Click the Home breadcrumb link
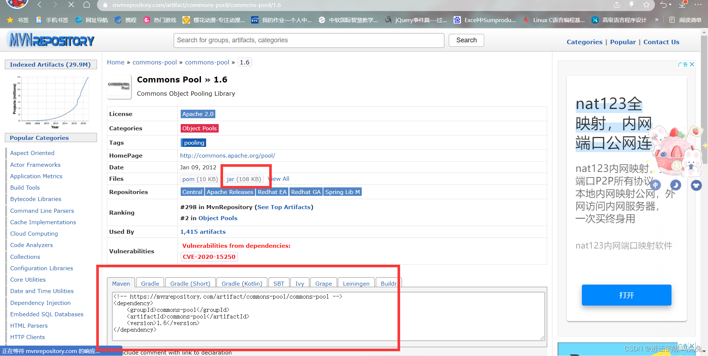Viewport: 708px width, 356px height. tap(116, 62)
